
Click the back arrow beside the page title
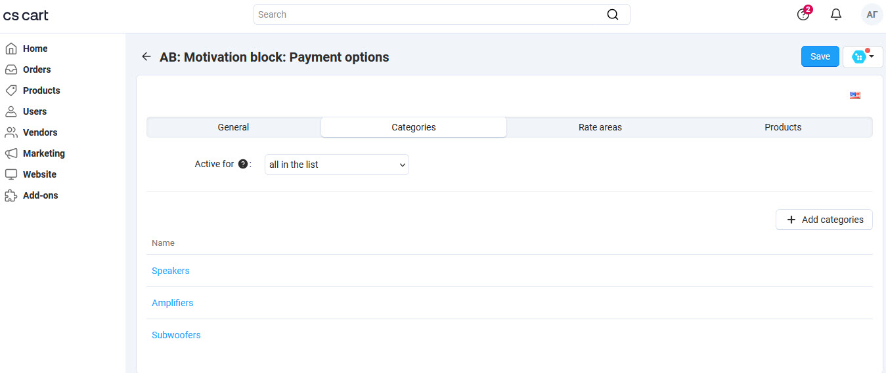point(146,57)
